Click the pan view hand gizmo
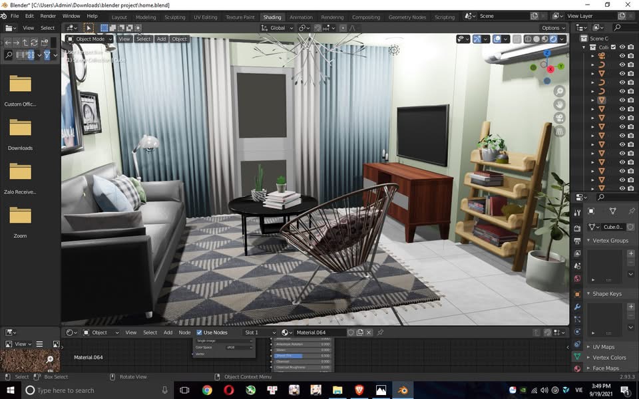Image resolution: width=639 pixels, height=399 pixels. pyautogui.click(x=560, y=104)
